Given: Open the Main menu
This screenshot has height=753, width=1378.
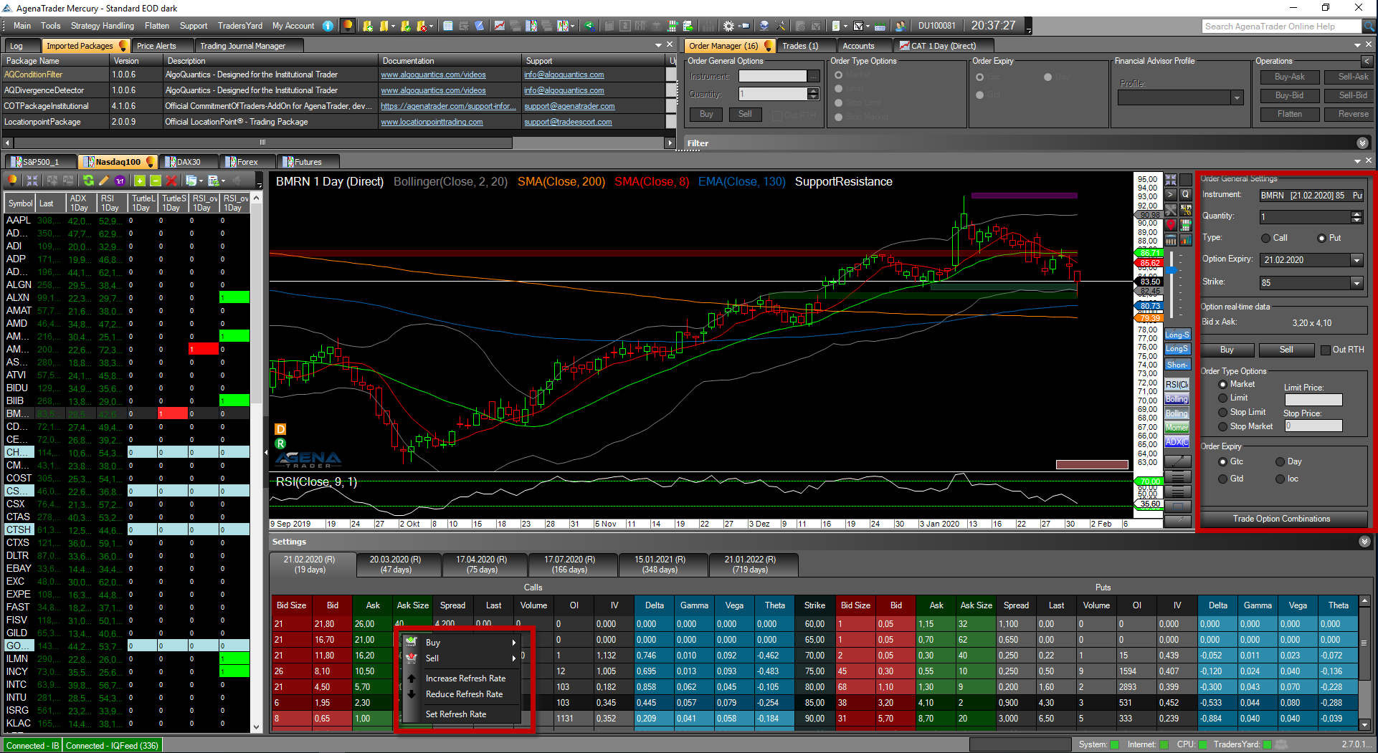Looking at the screenshot, I should 22,26.
